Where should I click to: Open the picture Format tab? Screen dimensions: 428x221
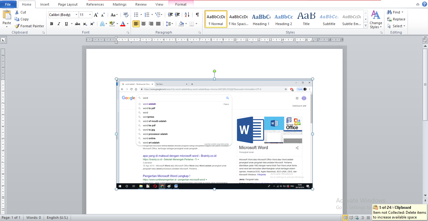click(181, 4)
